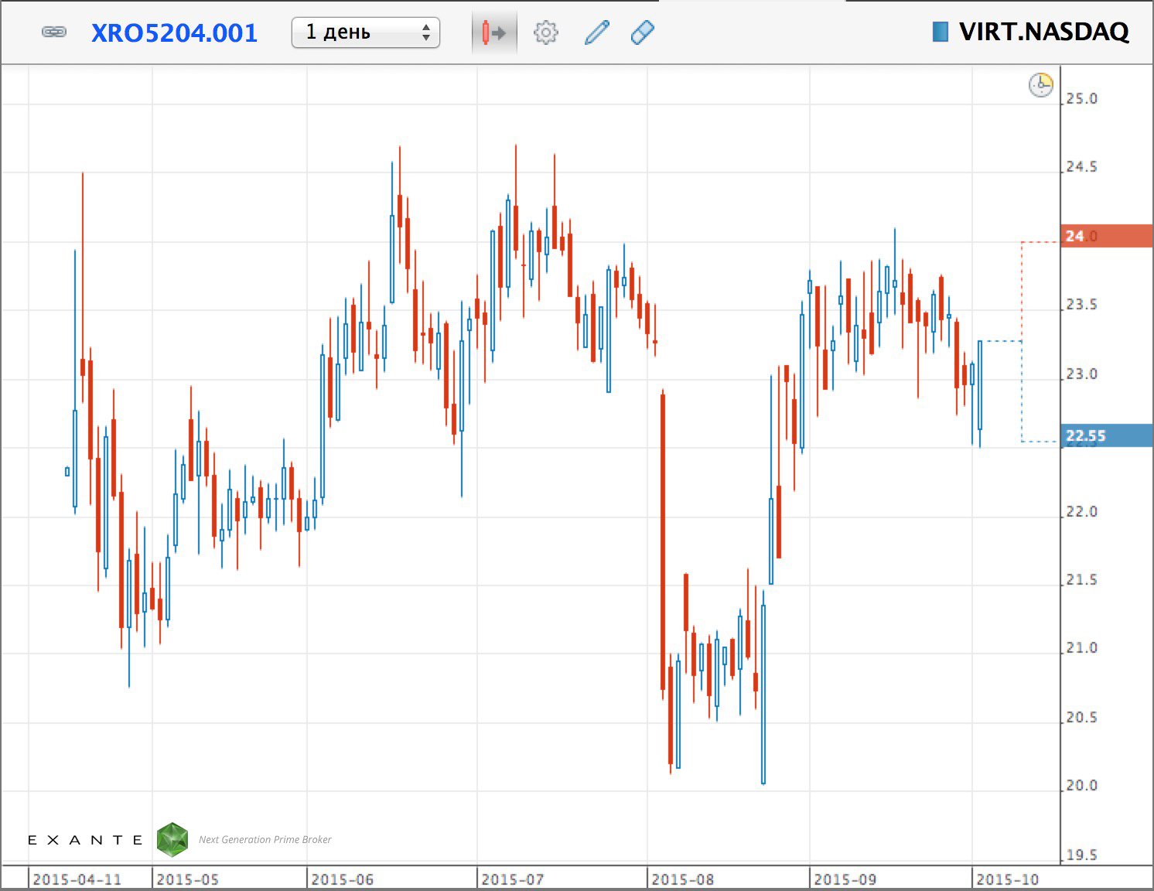Select the eraser tool
This screenshot has width=1154, height=891.
tap(643, 32)
